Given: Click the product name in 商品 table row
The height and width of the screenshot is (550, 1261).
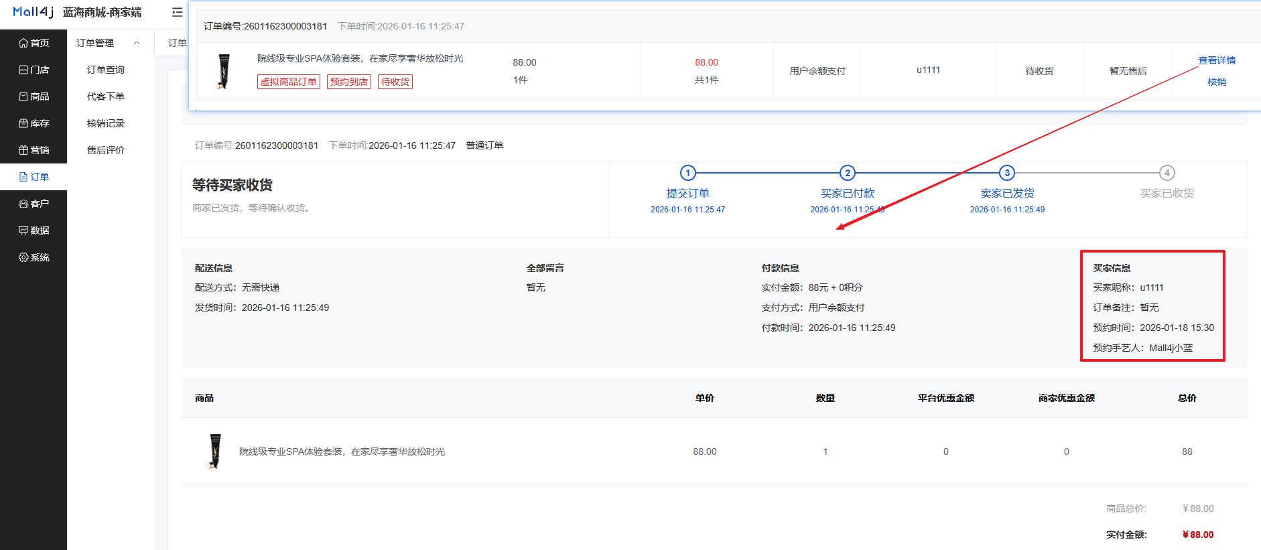Looking at the screenshot, I should tap(342, 452).
